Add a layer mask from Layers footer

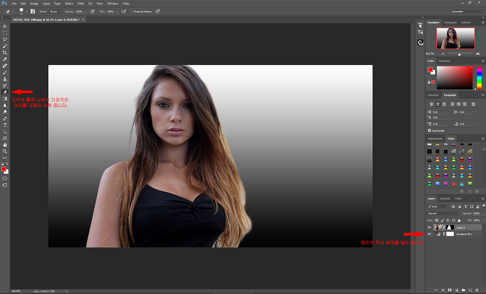(450, 290)
